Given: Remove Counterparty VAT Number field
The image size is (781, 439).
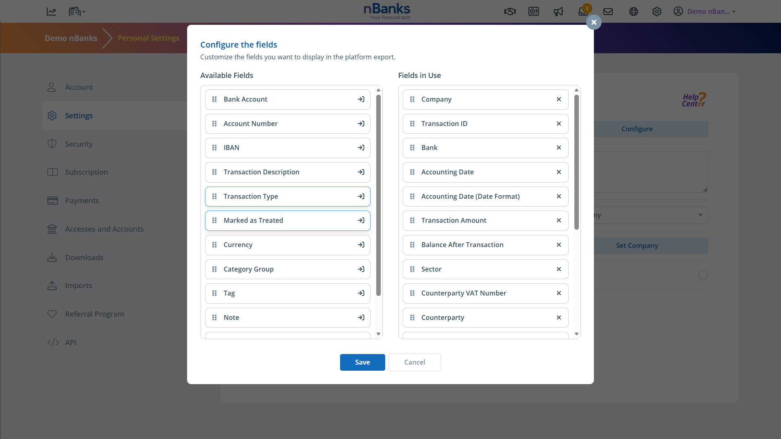Looking at the screenshot, I should [558, 293].
